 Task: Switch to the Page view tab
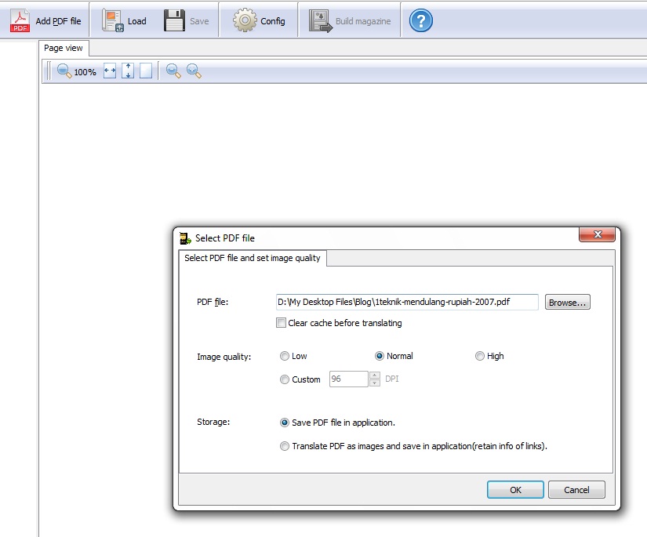(x=64, y=48)
